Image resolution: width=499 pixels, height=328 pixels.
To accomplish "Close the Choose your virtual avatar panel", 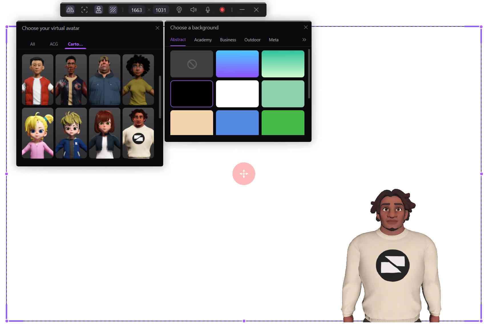I will pos(157,28).
